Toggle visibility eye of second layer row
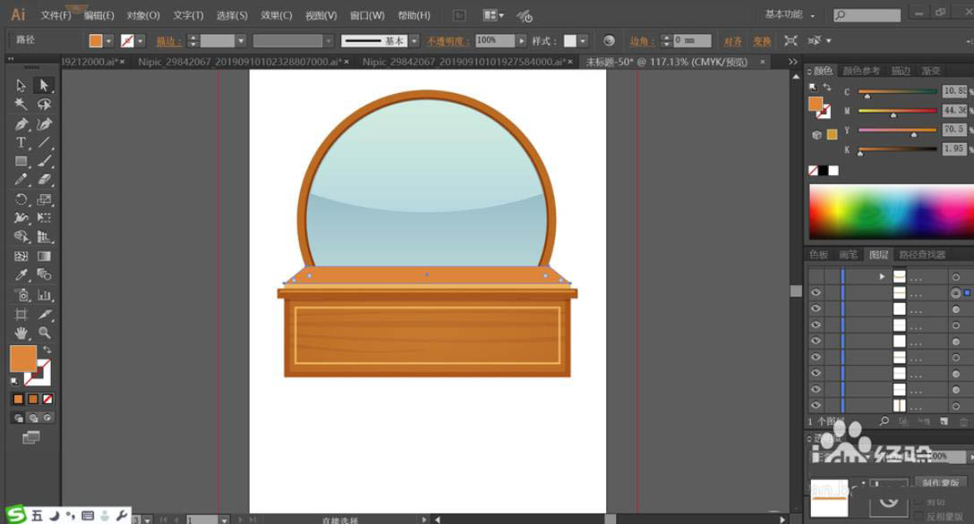Viewport: 974px width, 524px height. click(816, 292)
